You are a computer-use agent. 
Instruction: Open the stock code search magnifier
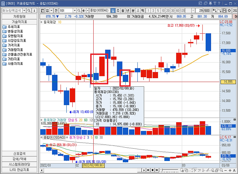tap(79, 10)
